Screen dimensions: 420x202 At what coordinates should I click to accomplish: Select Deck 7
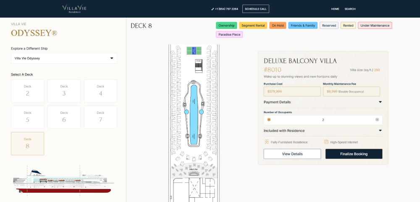[x=100, y=117]
